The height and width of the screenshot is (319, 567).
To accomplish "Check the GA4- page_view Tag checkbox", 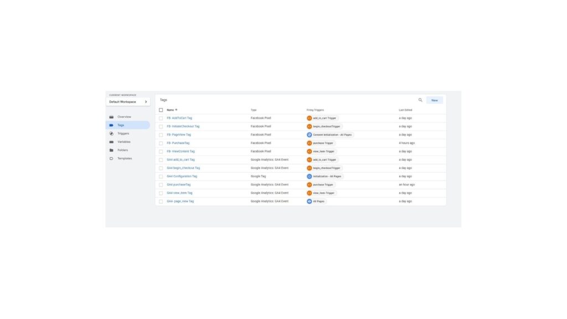I will (x=161, y=202).
